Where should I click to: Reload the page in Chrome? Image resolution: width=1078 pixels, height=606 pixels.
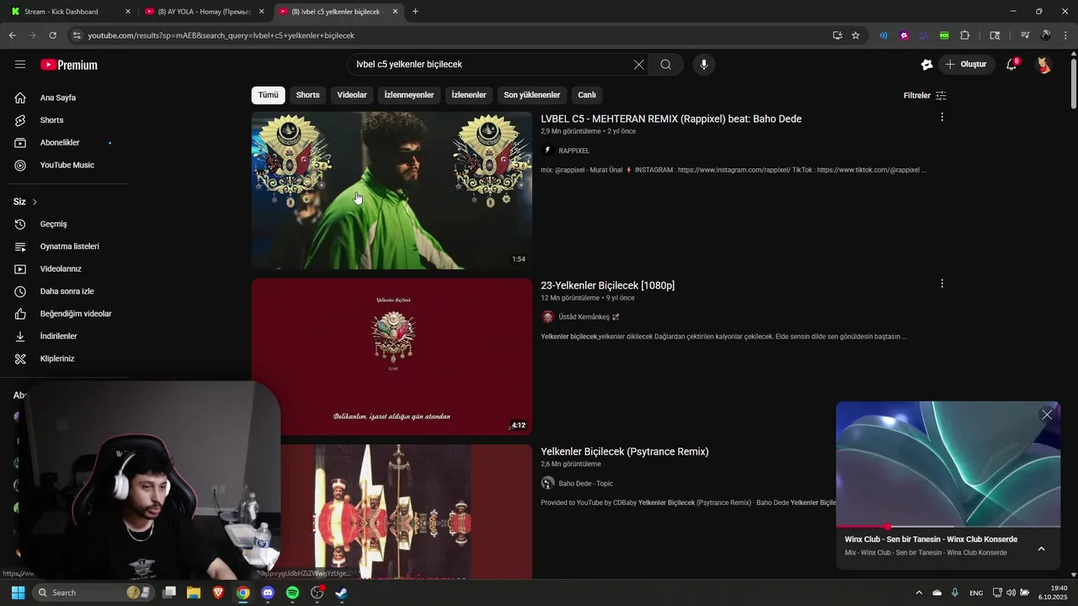(52, 35)
